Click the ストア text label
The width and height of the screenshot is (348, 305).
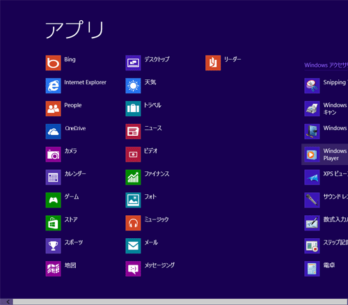coord(71,219)
